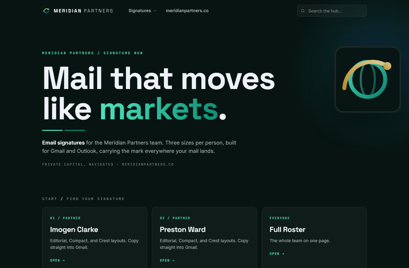409x268 pixels.
Task: Click 'PRIVATE CAPITAL, NAVIGATED · MERIDIANPARTNERS.CO' tagline
Action: coord(108,164)
